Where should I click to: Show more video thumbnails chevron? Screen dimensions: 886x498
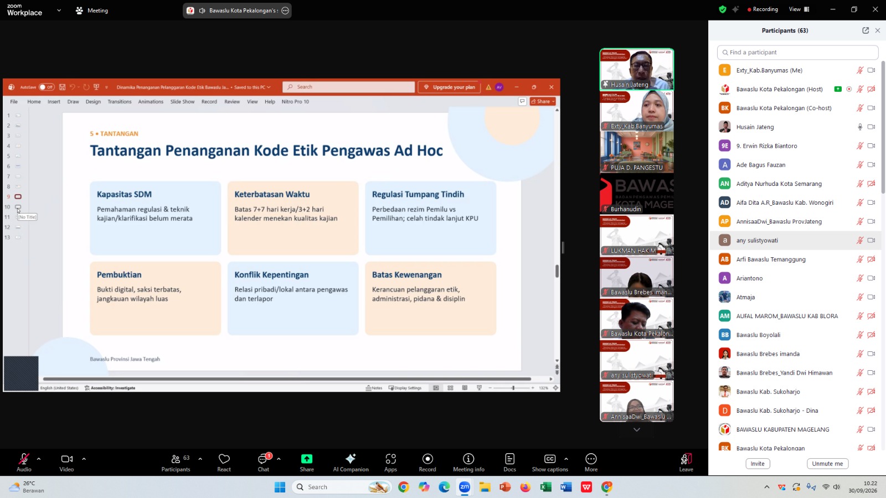(637, 429)
